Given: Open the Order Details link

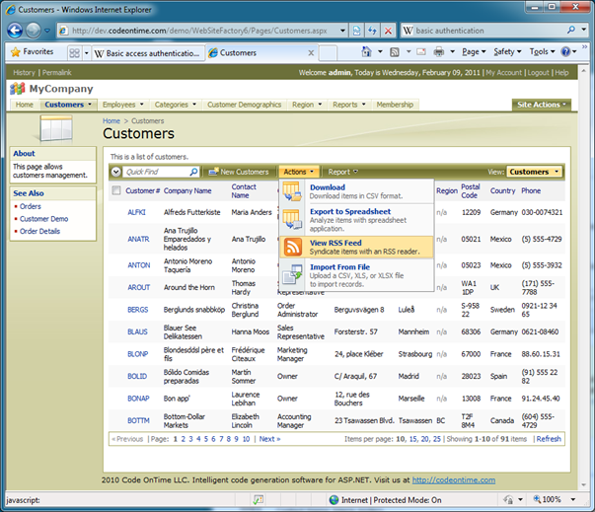Looking at the screenshot, I should click(x=39, y=232).
